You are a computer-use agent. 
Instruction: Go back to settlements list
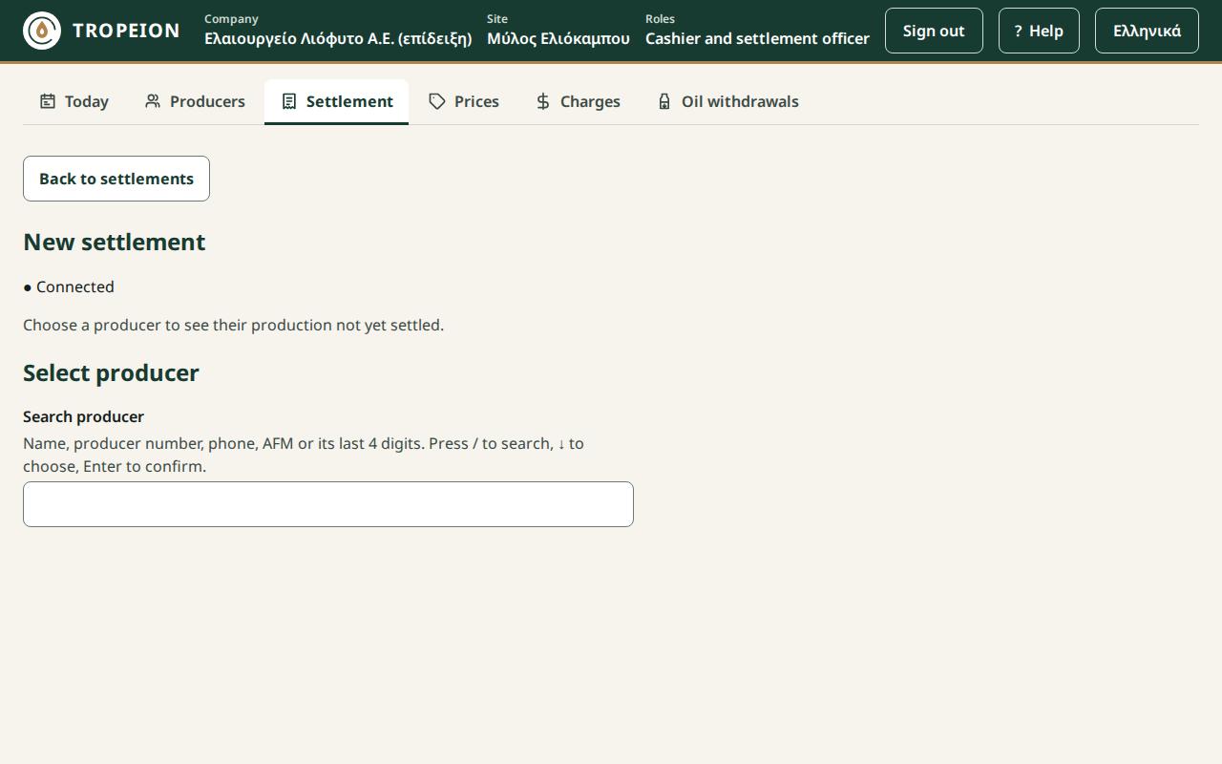(x=116, y=179)
